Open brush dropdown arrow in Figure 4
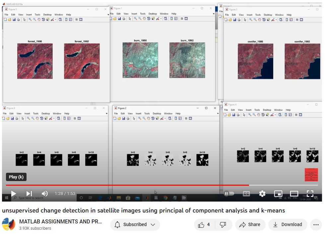Image resolution: width=325 pixels, height=234 pixels. coord(275,115)
